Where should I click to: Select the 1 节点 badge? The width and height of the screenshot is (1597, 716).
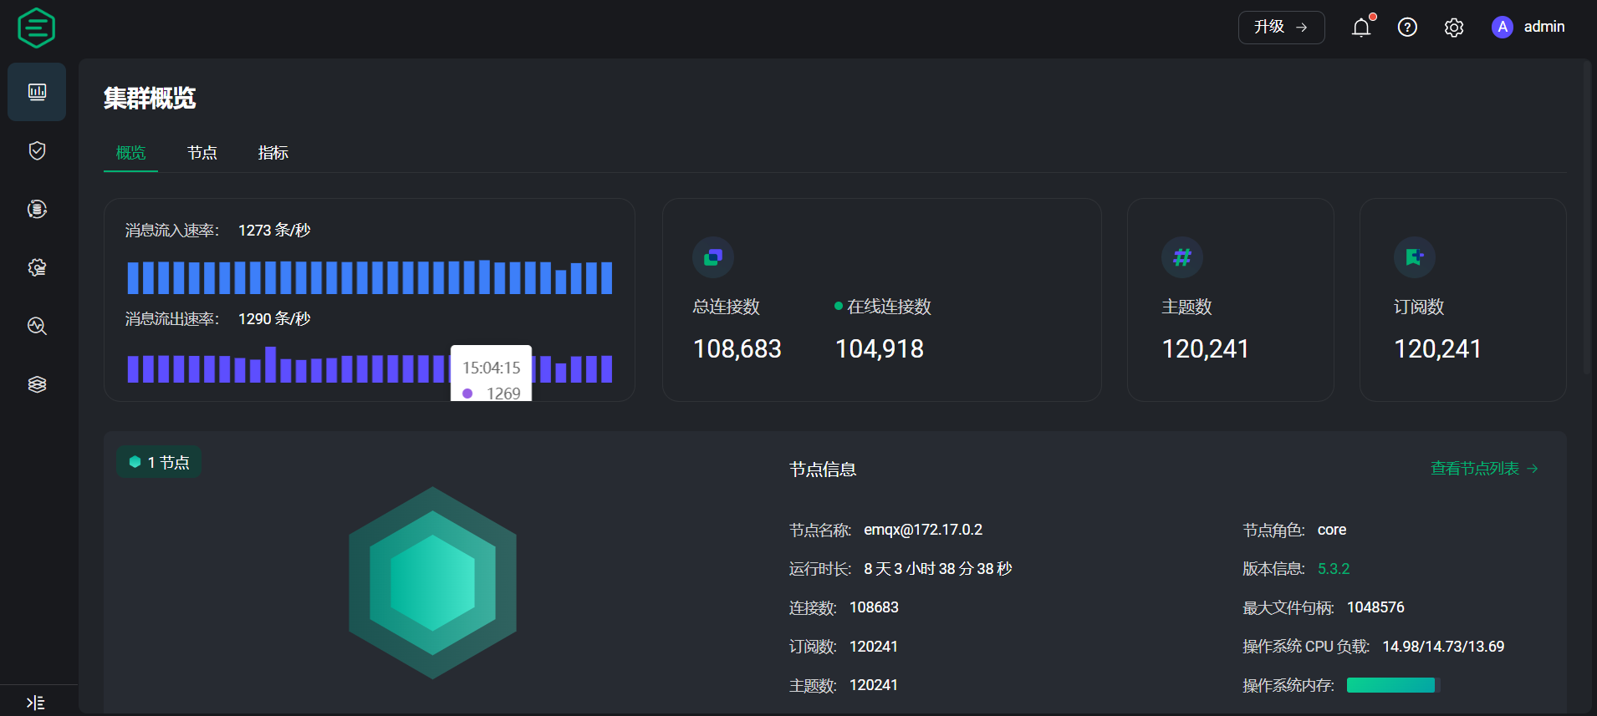(x=159, y=462)
